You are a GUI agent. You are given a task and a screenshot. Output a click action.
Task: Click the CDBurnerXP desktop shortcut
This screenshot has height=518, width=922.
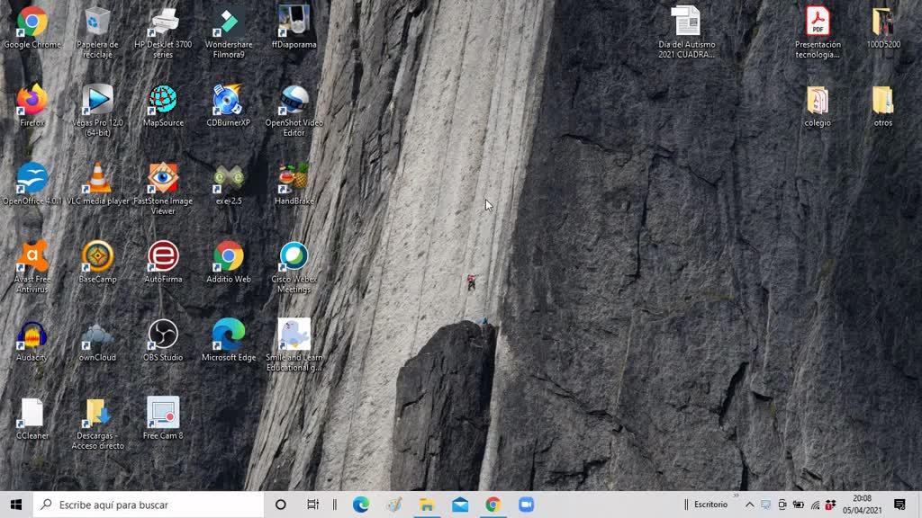point(229,106)
